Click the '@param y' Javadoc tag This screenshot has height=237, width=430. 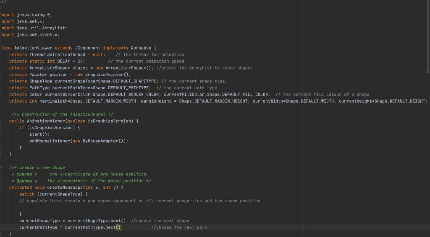26,181
